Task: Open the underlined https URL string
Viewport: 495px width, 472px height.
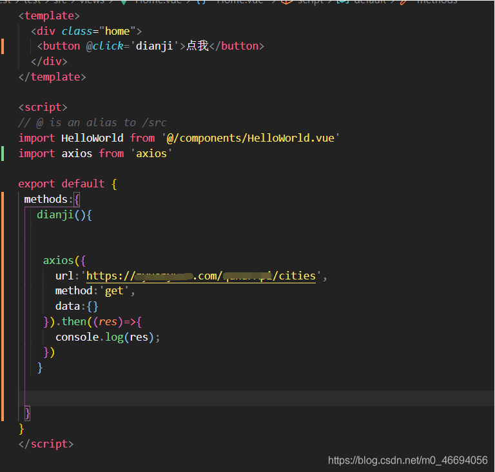Action: [x=201, y=276]
